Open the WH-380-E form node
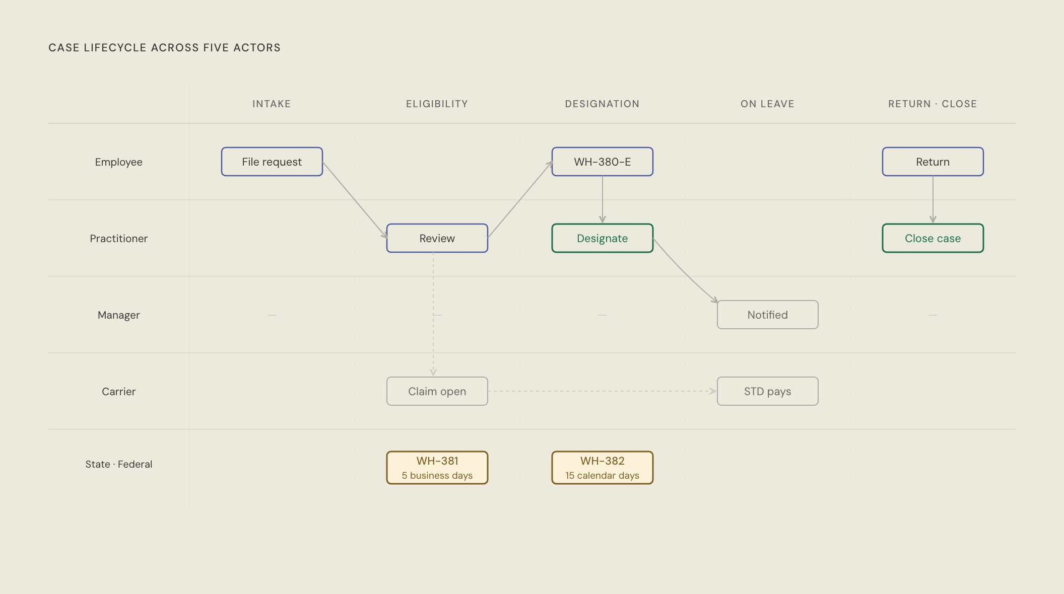This screenshot has width=1064, height=594. tap(602, 162)
